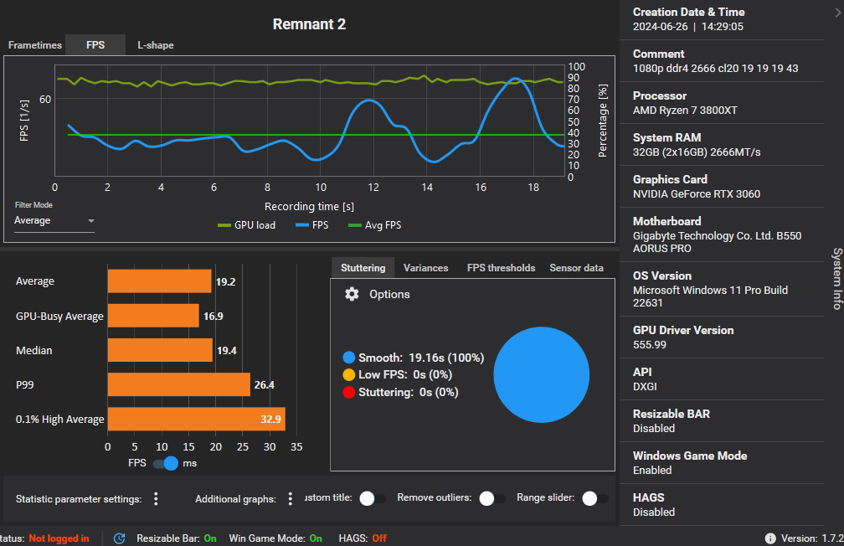The height and width of the screenshot is (546, 844).
Task: Click the 'Microsoft Windows 11 Pro Build 22631' OS value
Action: coord(710,296)
